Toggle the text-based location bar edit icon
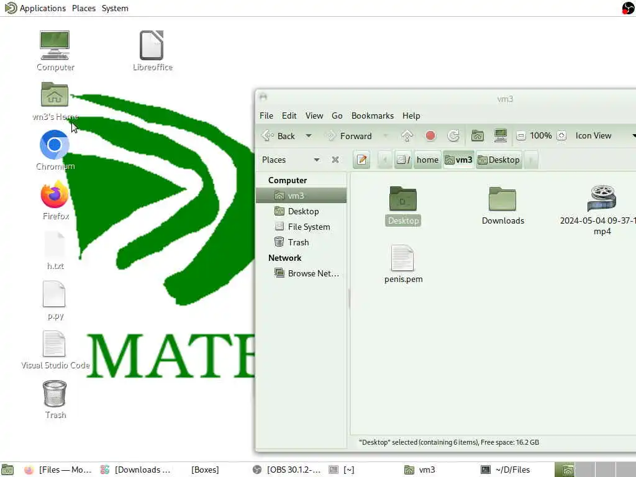 coord(361,160)
